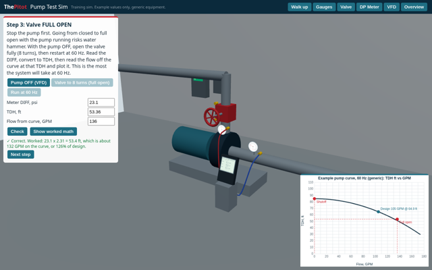Image resolution: width=432 pixels, height=270 pixels.
Task: Click the Check button
Action: pyautogui.click(x=18, y=132)
